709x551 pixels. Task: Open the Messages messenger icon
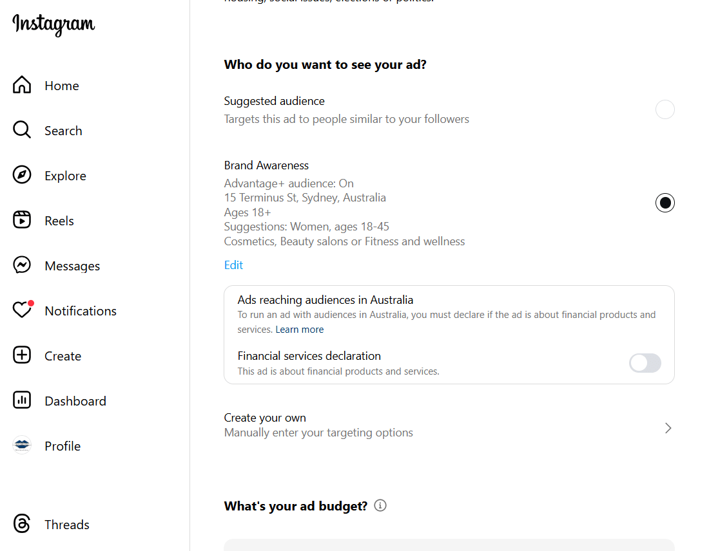pos(22,265)
